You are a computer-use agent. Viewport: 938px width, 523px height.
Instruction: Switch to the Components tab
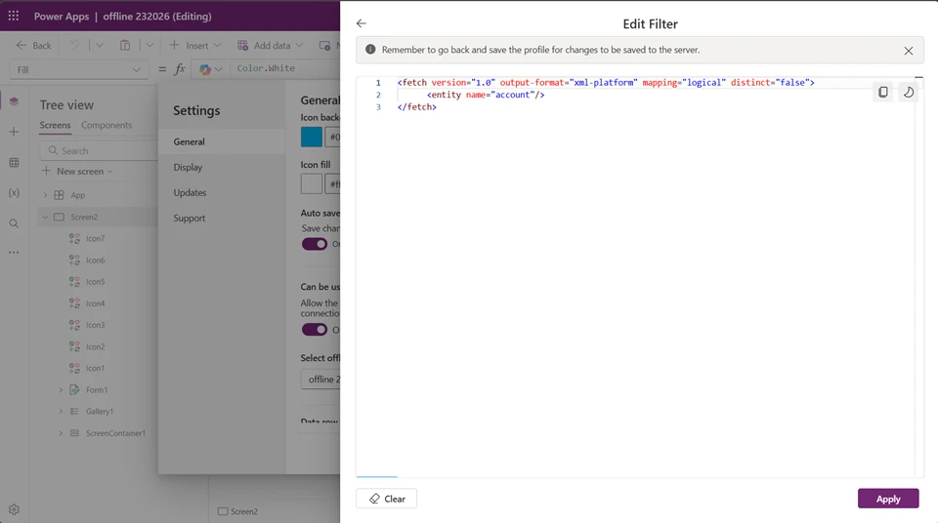[107, 125]
